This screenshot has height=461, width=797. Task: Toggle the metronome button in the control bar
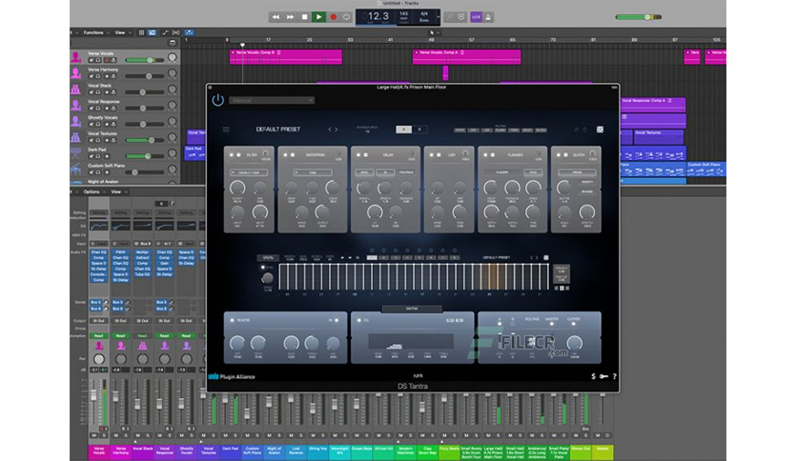click(x=488, y=17)
